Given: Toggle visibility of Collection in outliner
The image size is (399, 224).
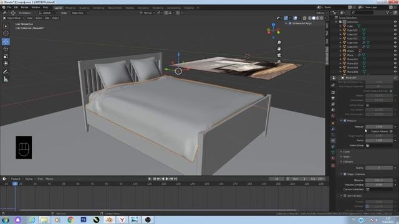Looking at the screenshot, I should pyautogui.click(x=395, y=22).
